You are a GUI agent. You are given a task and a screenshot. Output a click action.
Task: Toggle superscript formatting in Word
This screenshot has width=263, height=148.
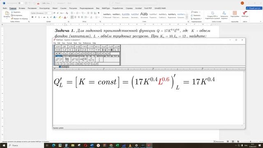pos(51,17)
